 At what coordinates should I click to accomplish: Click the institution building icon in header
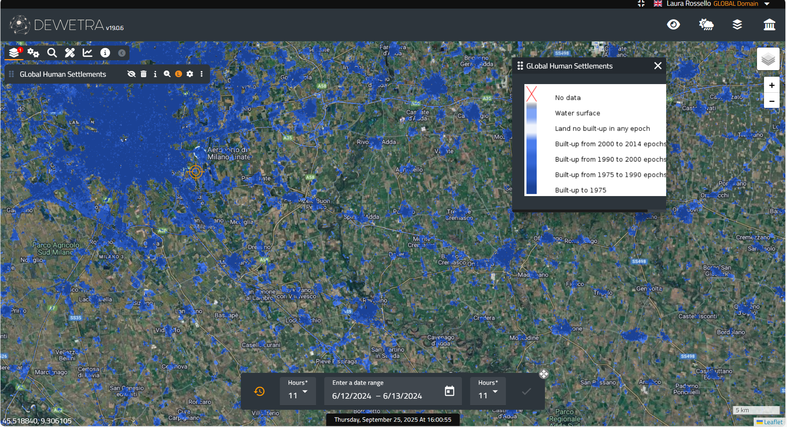pyautogui.click(x=769, y=25)
